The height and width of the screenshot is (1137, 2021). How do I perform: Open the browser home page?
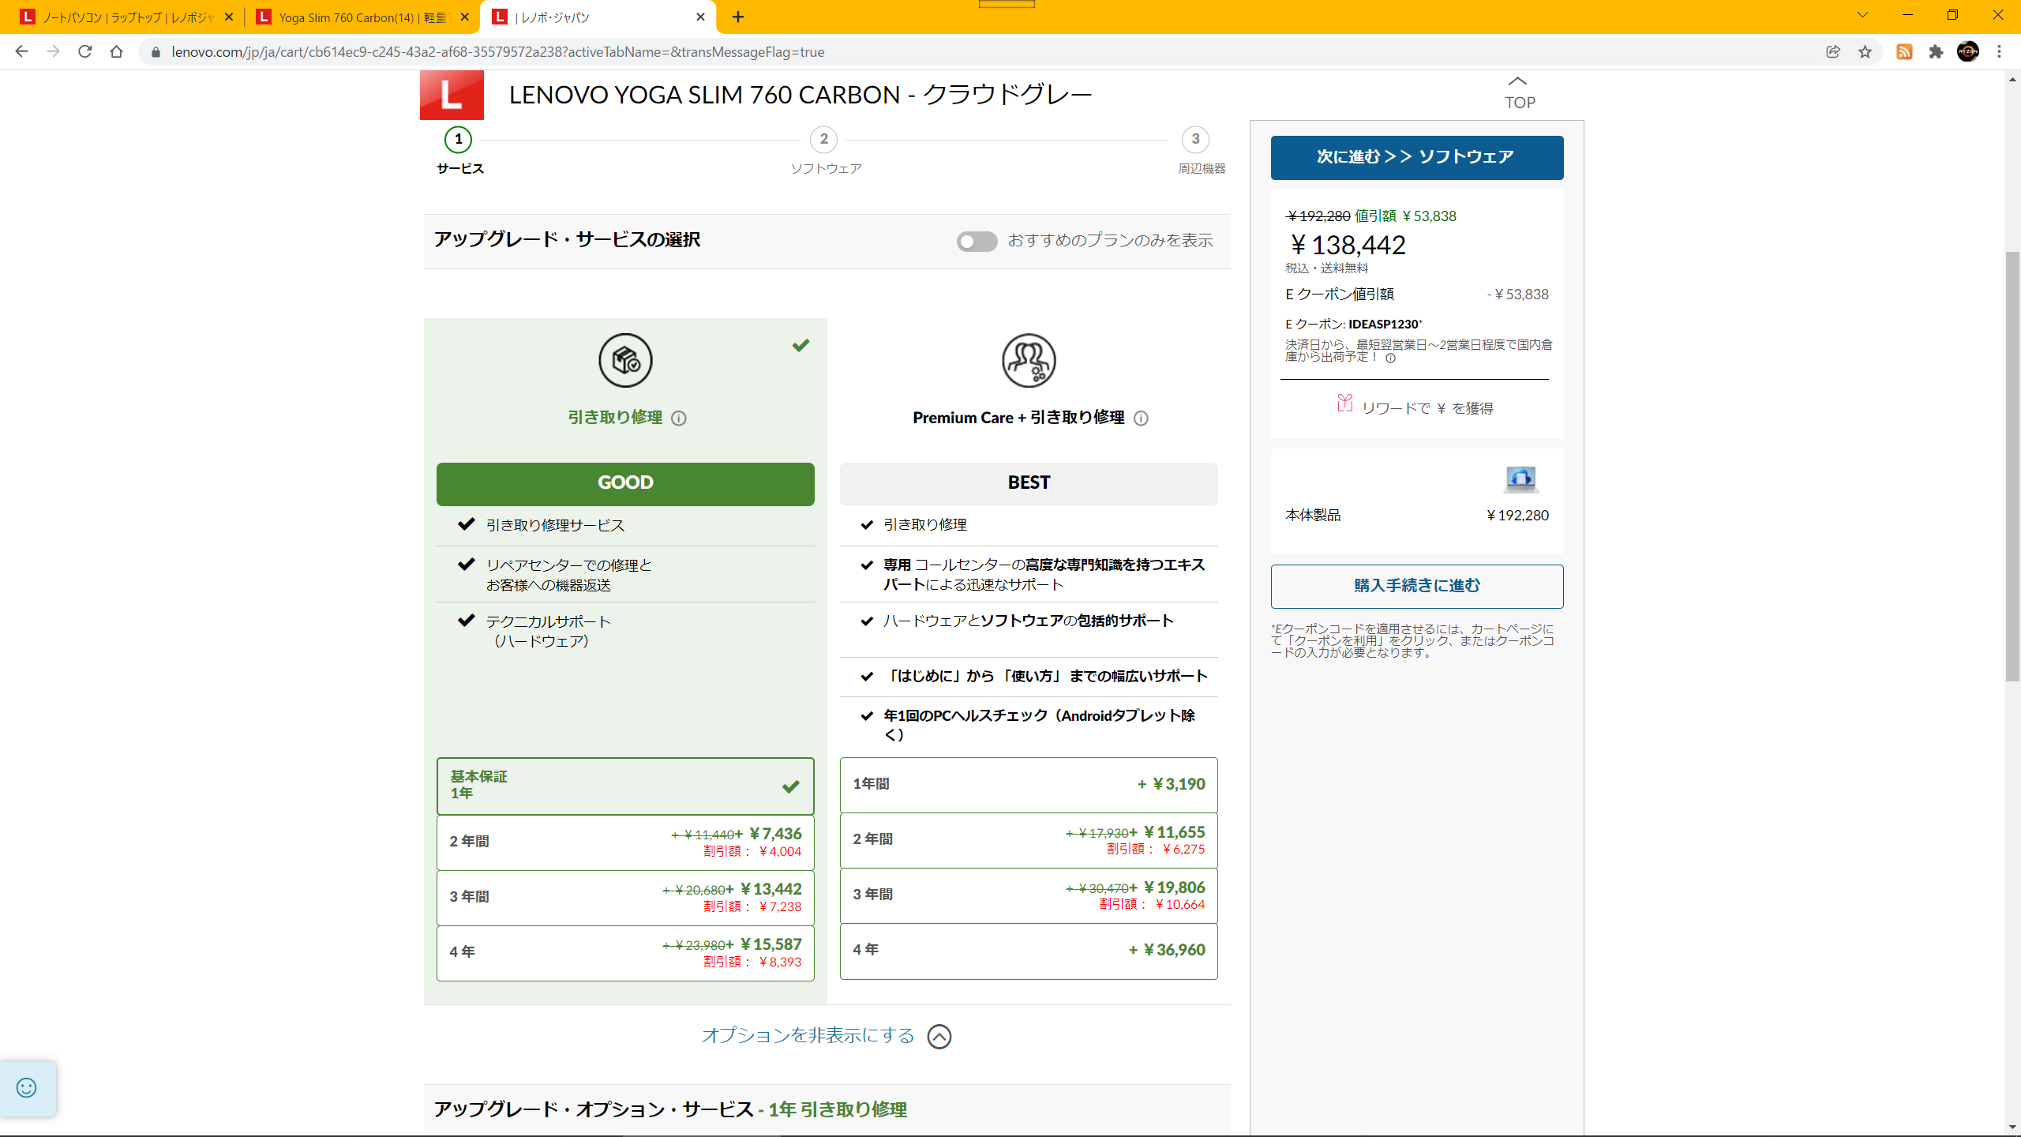116,51
